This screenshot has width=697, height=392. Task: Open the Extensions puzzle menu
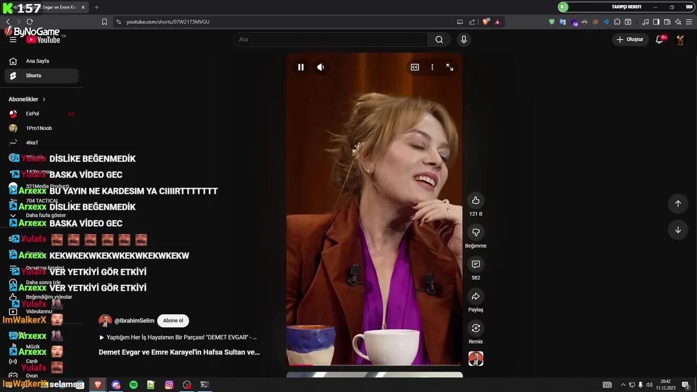(617, 22)
